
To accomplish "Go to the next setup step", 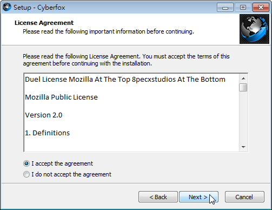I will pos(198,197).
